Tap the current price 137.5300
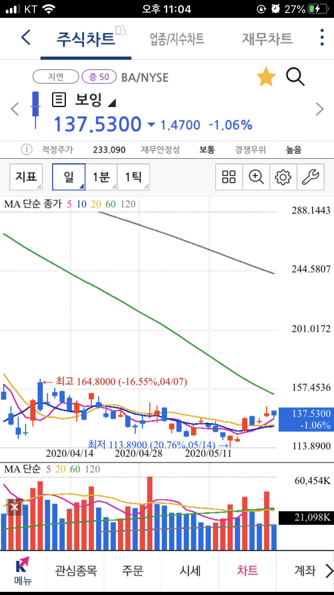The image size is (334, 595). 98,124
